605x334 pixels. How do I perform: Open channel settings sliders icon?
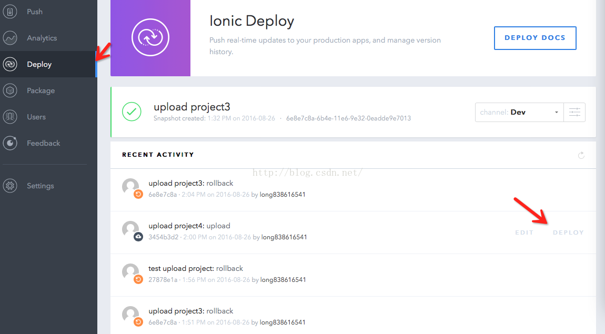point(574,112)
